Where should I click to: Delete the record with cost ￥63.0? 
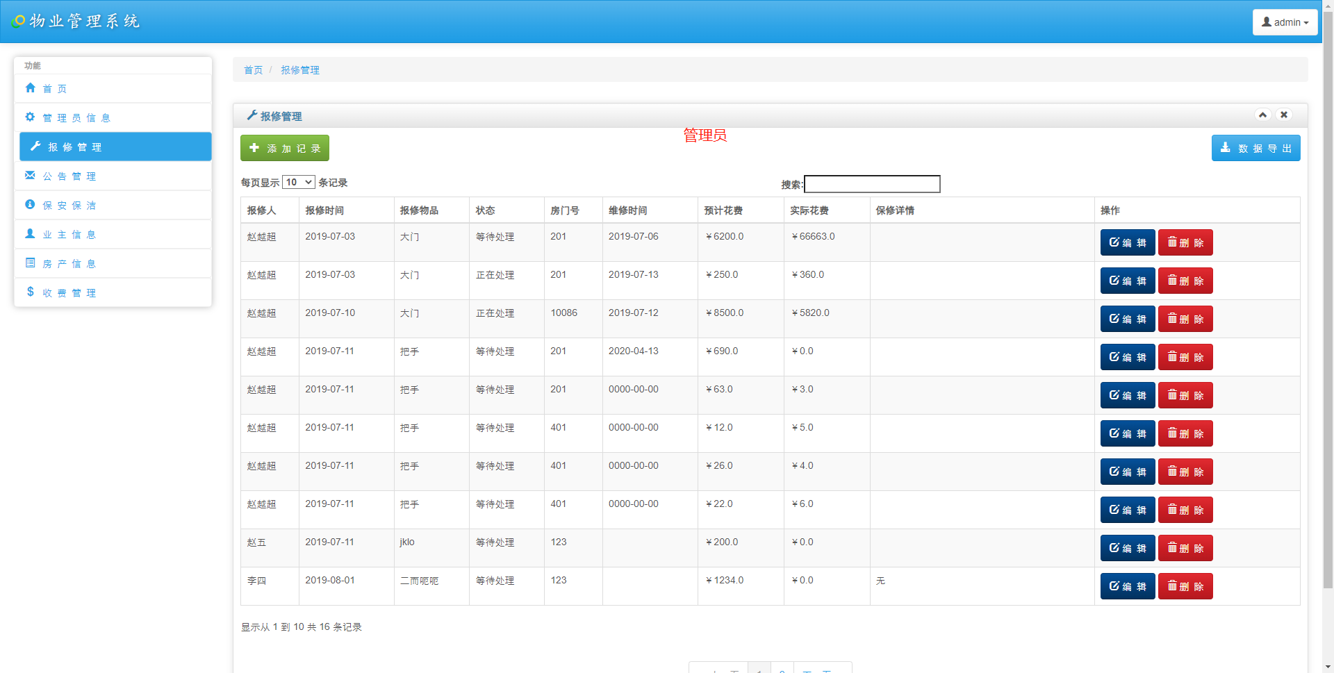tap(1185, 395)
